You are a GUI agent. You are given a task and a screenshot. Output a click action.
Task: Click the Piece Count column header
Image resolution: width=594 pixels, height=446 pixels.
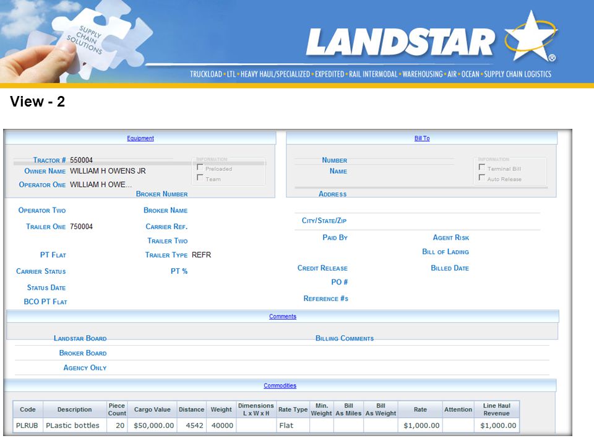coord(117,409)
